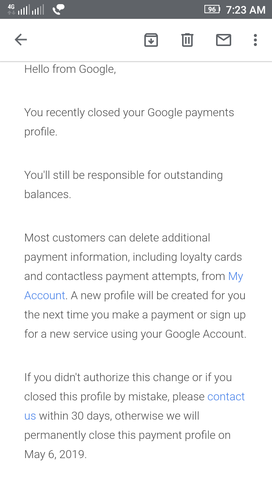Open the blue 'My' link text

click(x=236, y=277)
